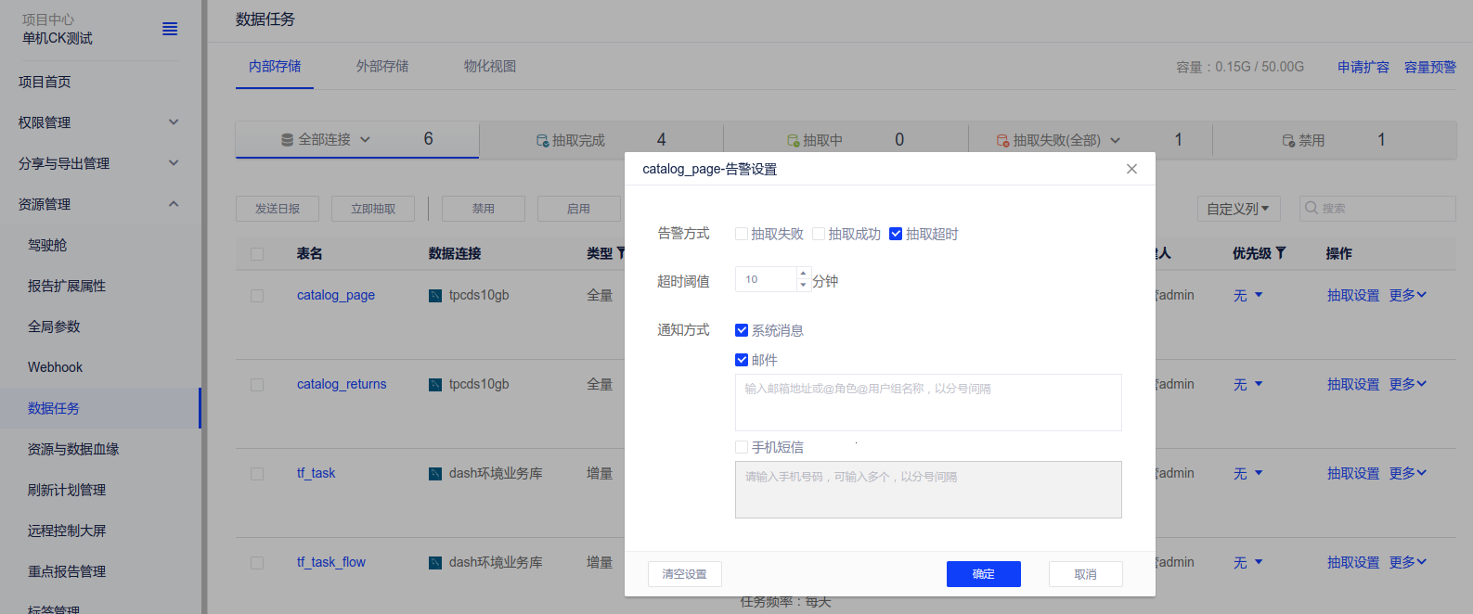Click the priority column filter icon
This screenshot has width=1473, height=614.
1281,253
